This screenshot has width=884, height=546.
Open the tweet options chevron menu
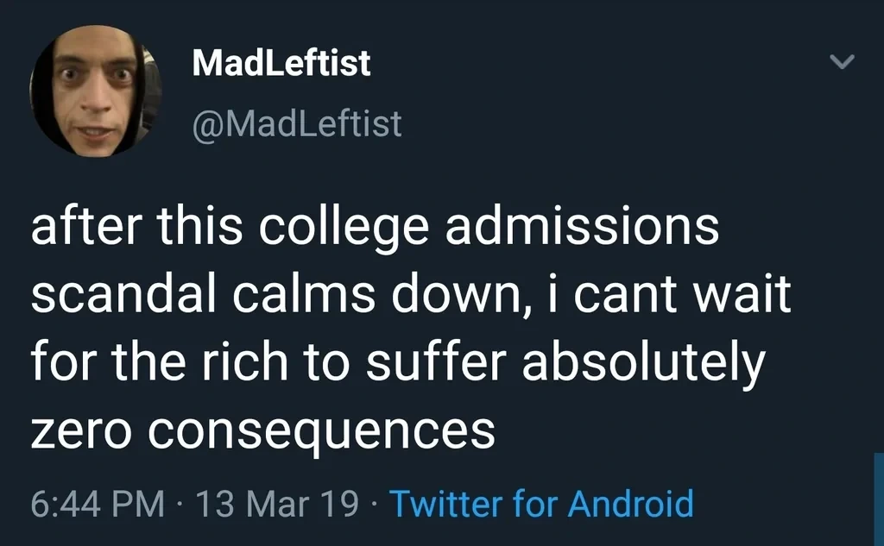coord(840,62)
